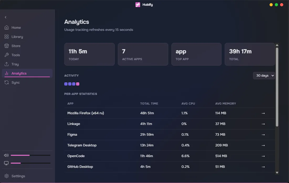This screenshot has height=183, width=289.
Task: Select the Linkage app name
Action: tap(74, 124)
